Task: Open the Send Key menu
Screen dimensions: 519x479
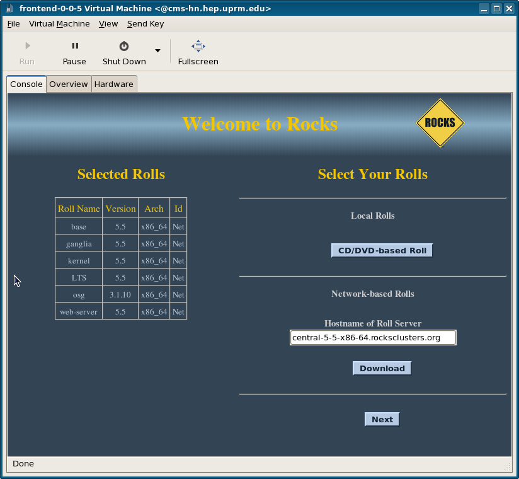Action: coord(145,24)
